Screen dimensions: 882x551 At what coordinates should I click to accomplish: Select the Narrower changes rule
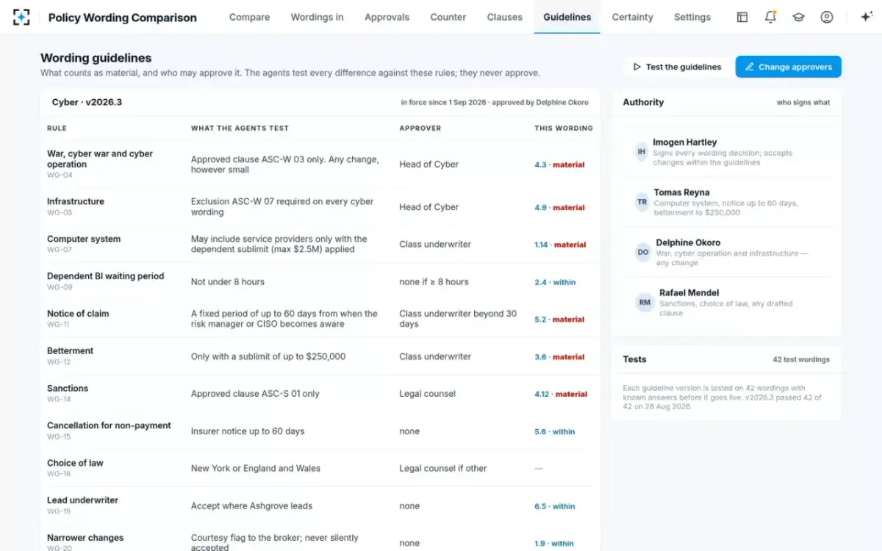tap(85, 538)
